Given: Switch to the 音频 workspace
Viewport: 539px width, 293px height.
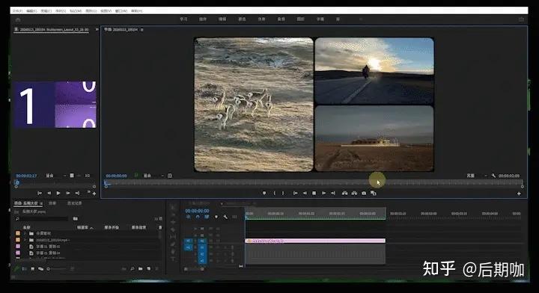Looking at the screenshot, I should click(281, 19).
